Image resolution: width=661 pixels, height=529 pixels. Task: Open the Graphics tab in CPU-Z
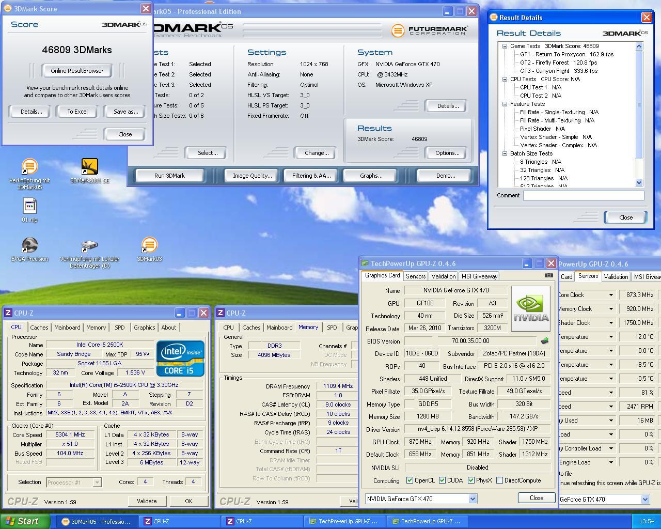click(x=144, y=328)
